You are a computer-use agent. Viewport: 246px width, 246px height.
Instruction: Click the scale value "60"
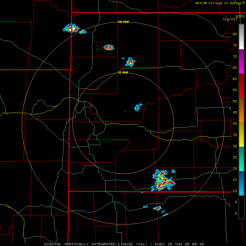pyautogui.click(x=235, y=79)
